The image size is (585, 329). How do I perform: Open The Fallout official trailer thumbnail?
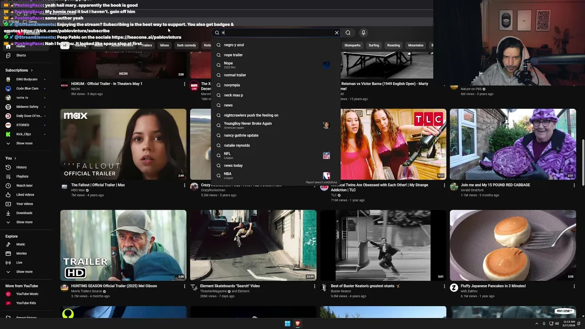click(x=123, y=144)
